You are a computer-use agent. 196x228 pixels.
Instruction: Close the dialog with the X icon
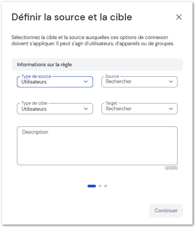[x=179, y=17]
